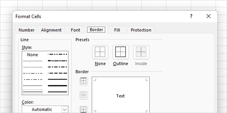Close the Format Cells dialog
The height and width of the screenshot is (113, 227).
[x=209, y=16]
